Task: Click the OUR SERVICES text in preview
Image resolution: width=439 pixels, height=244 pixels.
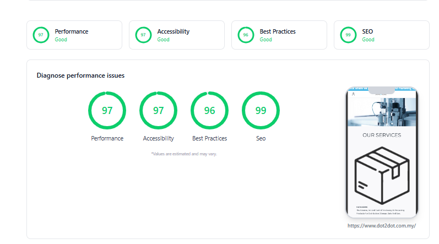Action: tap(382, 135)
